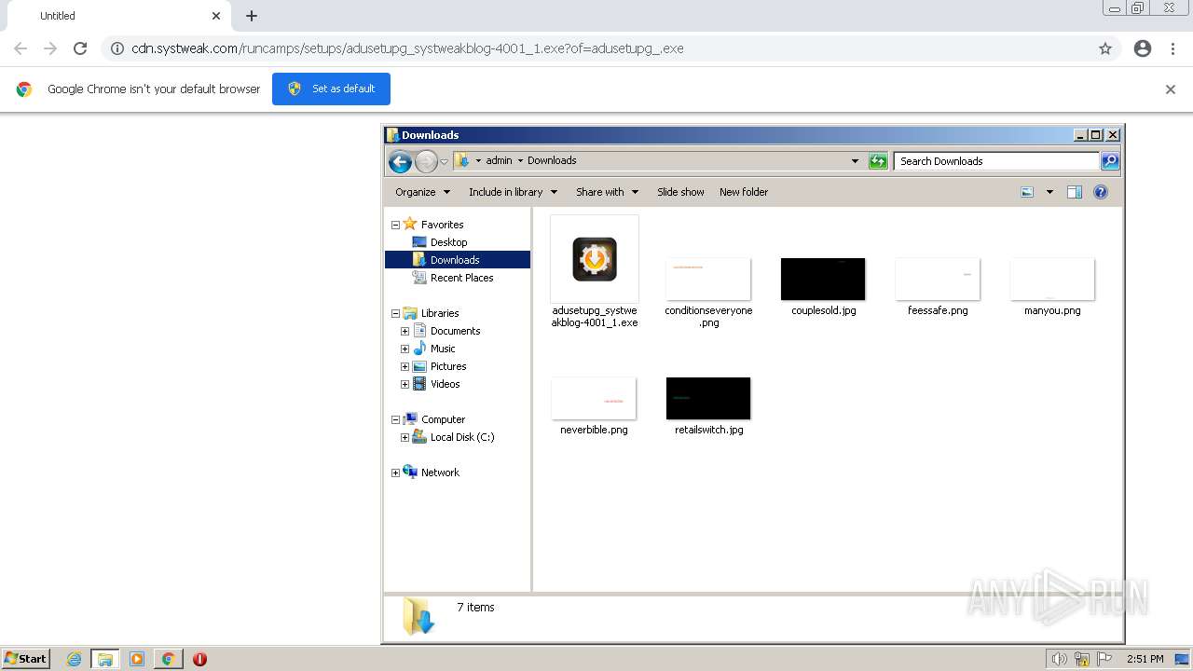Viewport: 1193px width, 671px height.
Task: Open Explorer help icon
Action: pos(1101,192)
